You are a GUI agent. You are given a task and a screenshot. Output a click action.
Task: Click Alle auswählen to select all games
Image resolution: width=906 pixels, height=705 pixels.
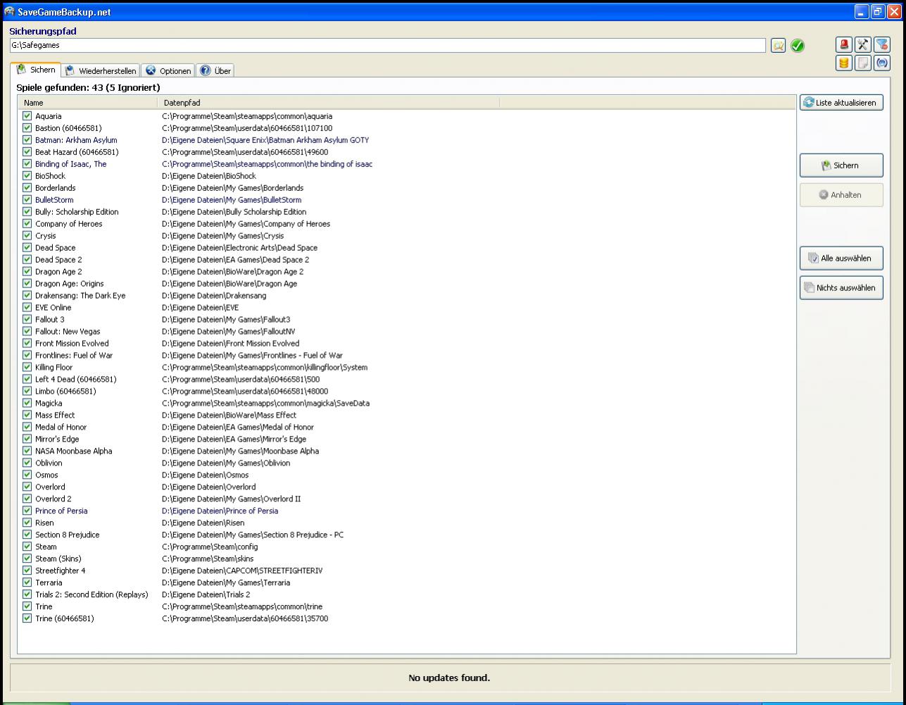tap(841, 258)
